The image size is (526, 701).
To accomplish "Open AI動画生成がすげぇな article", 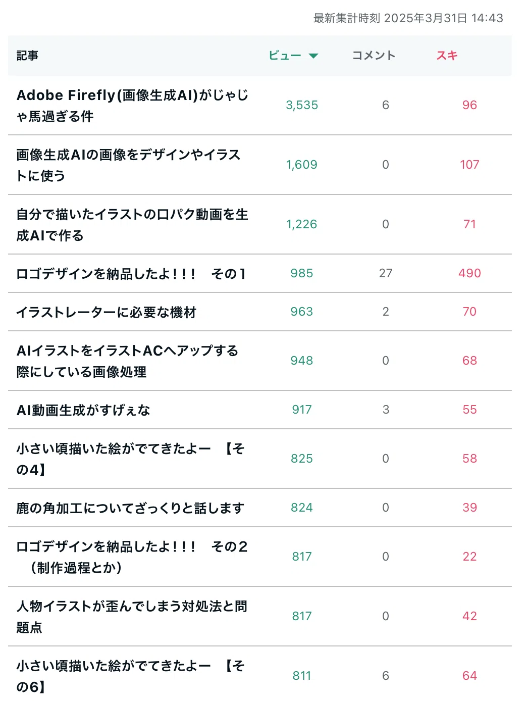I will [x=83, y=410].
